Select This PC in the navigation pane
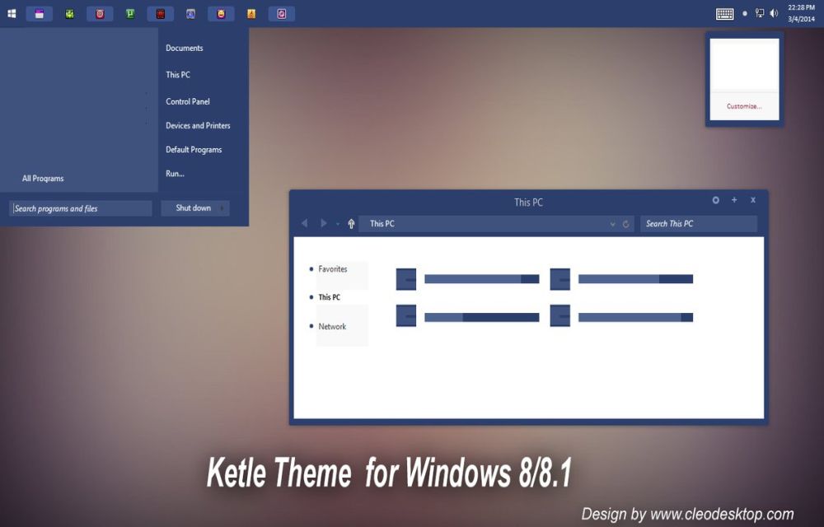This screenshot has width=824, height=527. [330, 297]
